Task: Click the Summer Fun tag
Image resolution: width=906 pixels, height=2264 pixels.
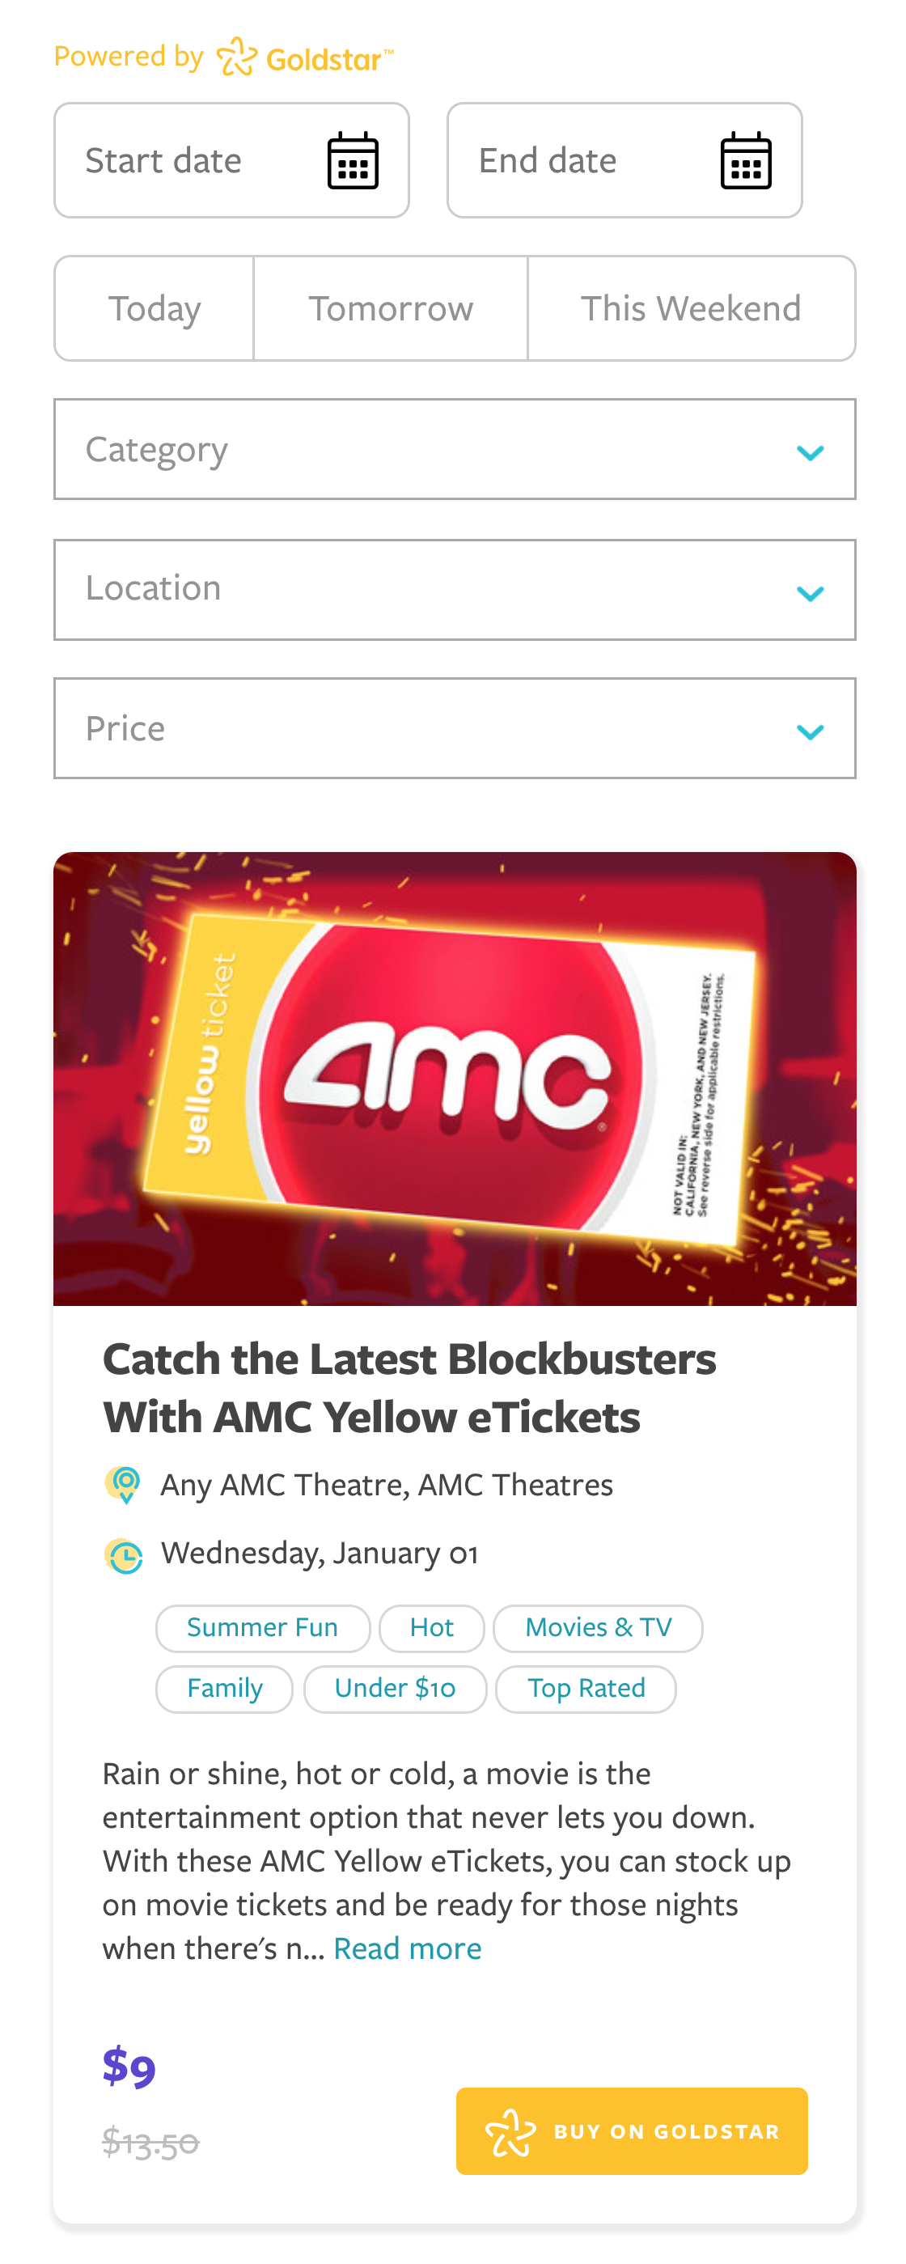Action: (263, 1628)
